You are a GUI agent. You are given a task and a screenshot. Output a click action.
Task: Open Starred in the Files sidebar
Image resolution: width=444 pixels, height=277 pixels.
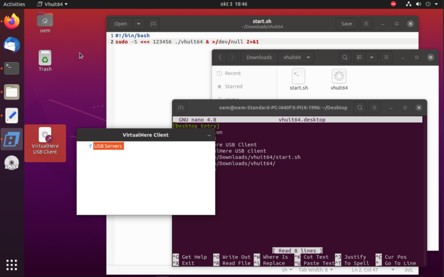pyautogui.click(x=234, y=87)
